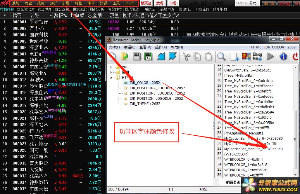Click line WTBKCOLOR_0=0xffffff in editor
300x194 pixels.
pos(244,160)
